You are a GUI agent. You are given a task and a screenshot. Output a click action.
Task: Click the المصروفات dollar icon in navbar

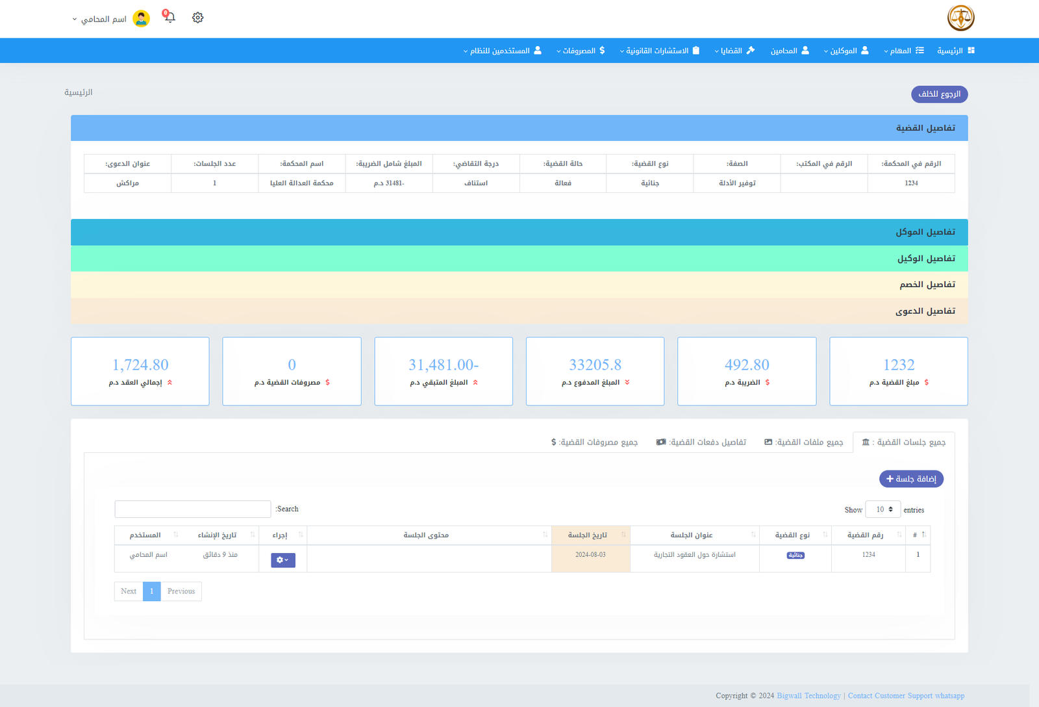(602, 50)
